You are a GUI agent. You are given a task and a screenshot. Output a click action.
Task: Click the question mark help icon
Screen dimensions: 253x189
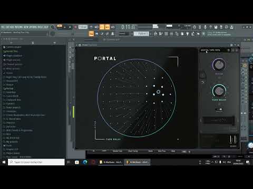(x=210, y=27)
